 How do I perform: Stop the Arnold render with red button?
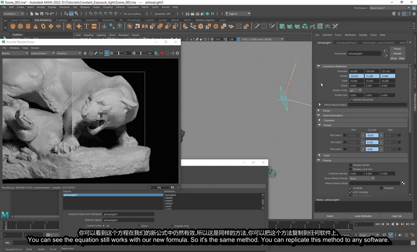tap(162, 53)
